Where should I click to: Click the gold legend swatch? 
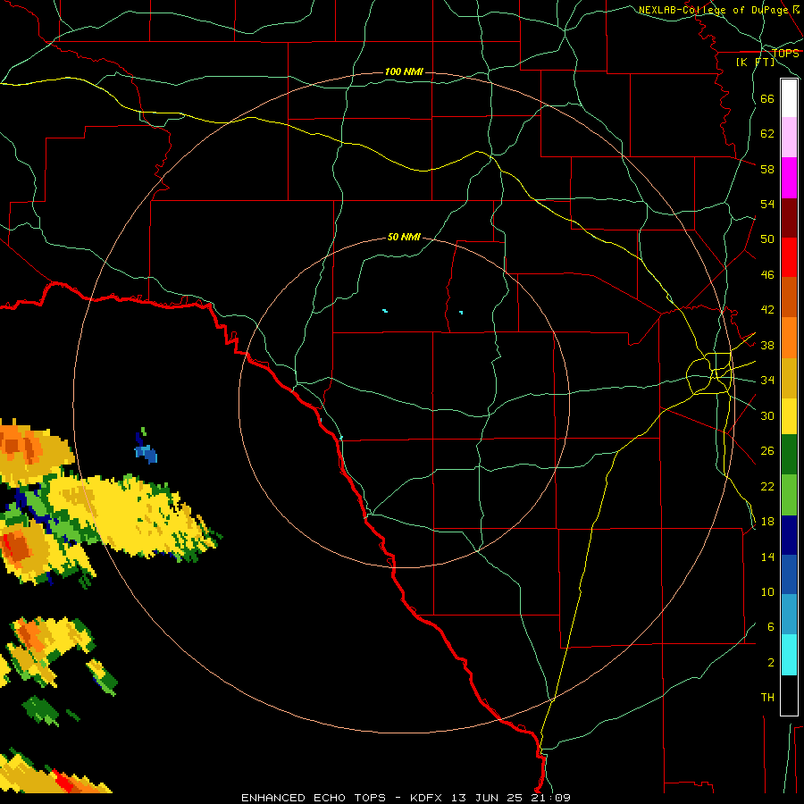click(789, 379)
